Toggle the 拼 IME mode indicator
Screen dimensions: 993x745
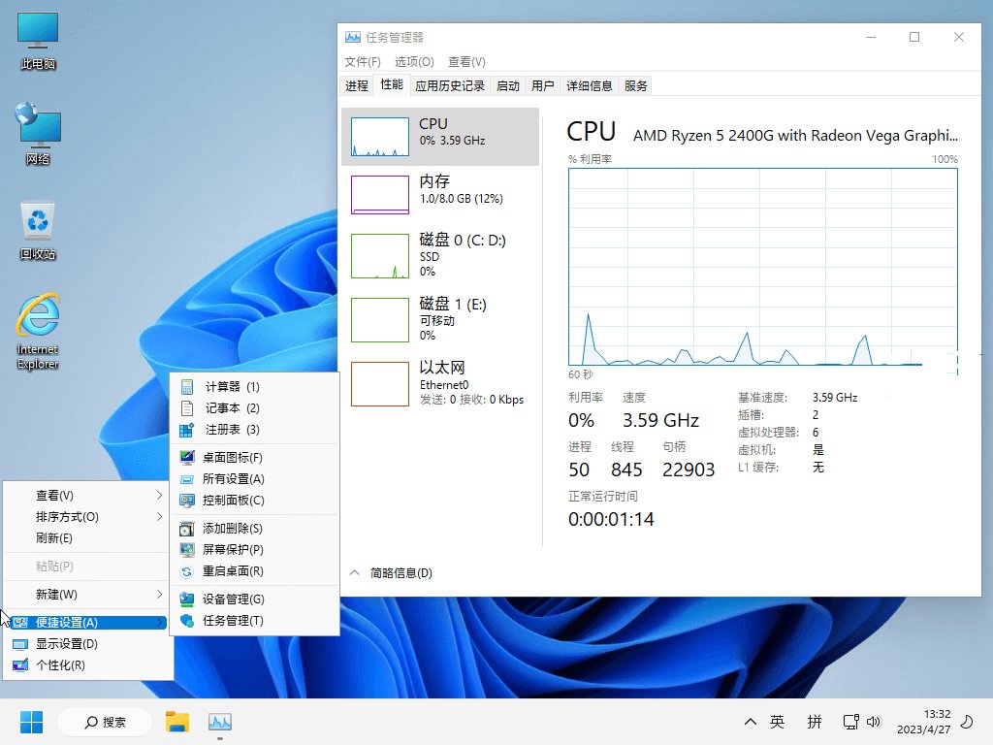coord(815,722)
